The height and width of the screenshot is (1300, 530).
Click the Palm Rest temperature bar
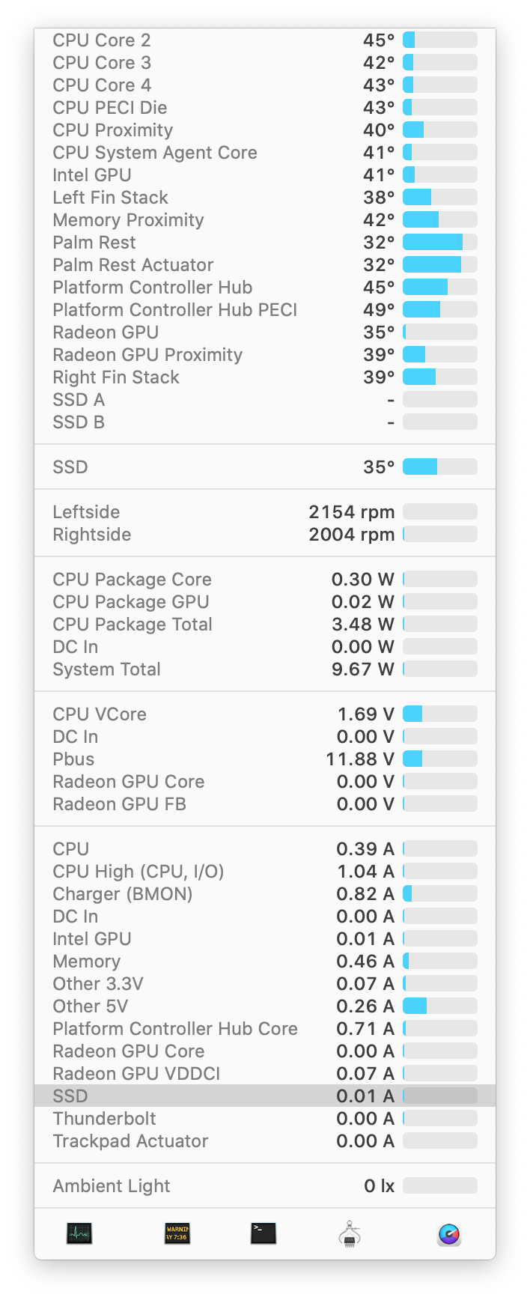(439, 243)
